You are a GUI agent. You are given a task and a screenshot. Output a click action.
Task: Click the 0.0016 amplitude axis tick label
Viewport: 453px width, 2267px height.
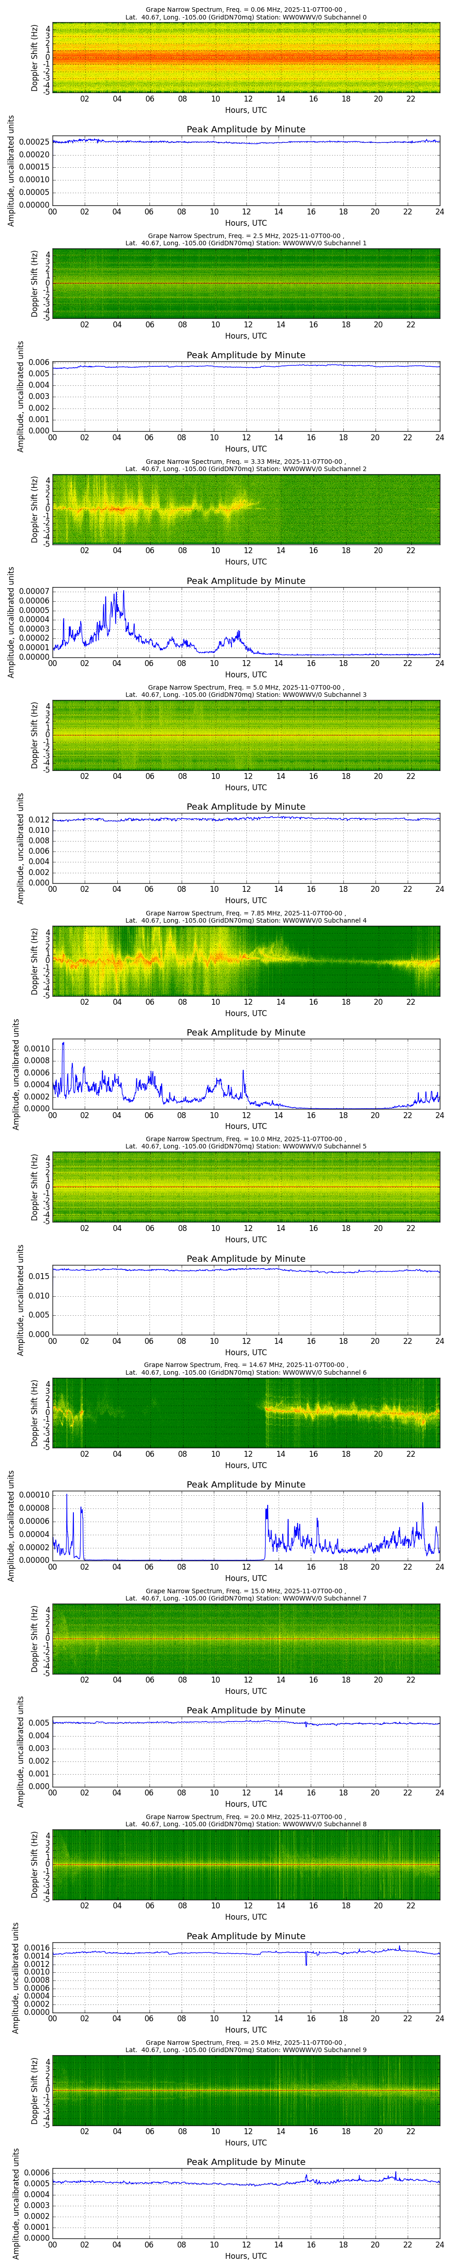[x=36, y=1947]
